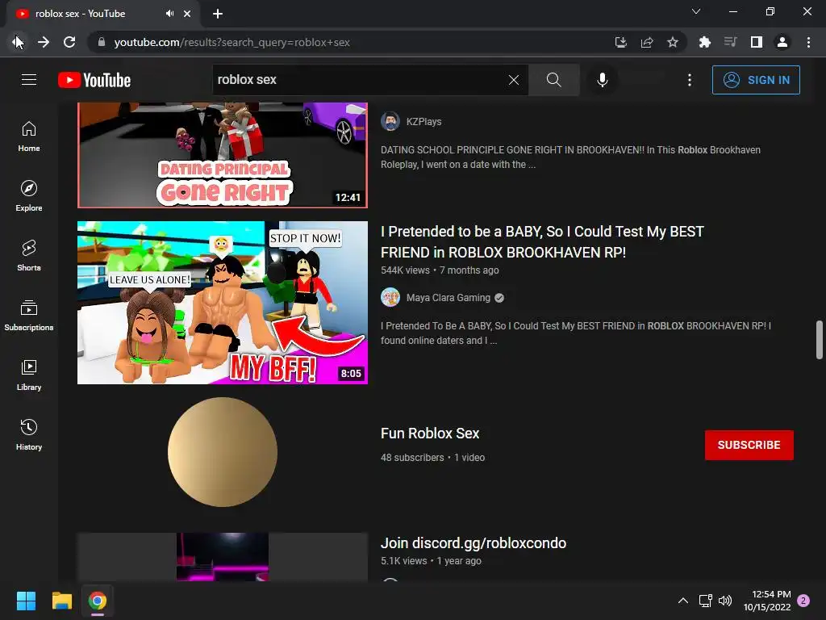This screenshot has width=826, height=620.
Task: Select the YouTube browser tab
Action: (102, 14)
